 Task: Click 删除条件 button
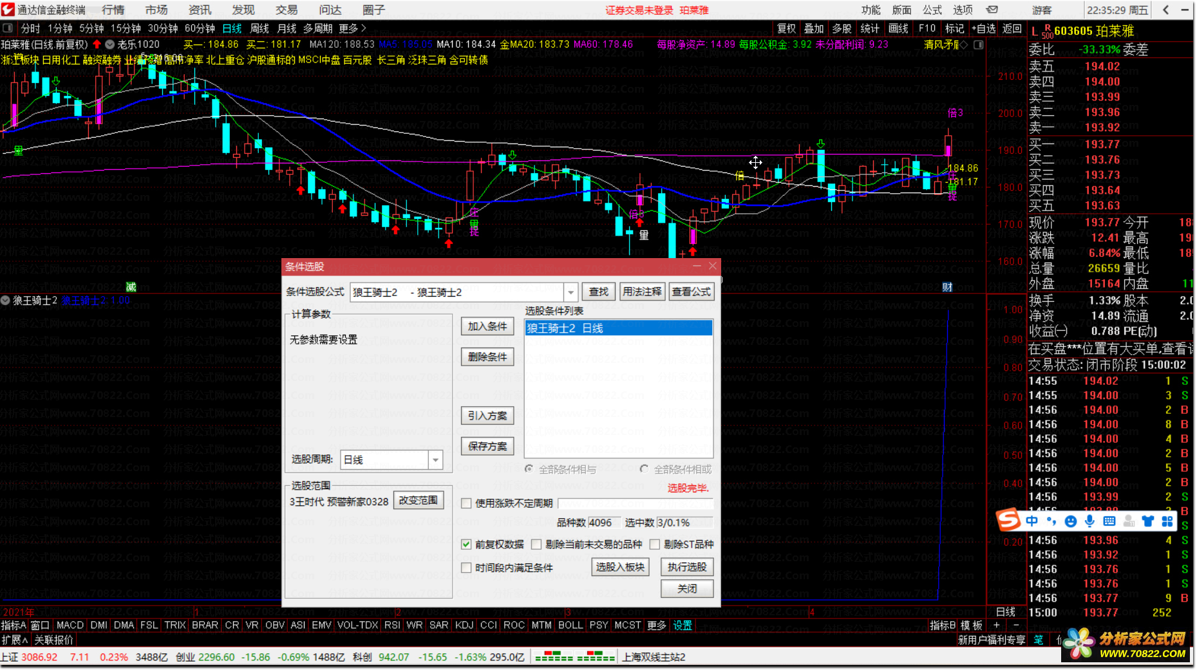487,357
